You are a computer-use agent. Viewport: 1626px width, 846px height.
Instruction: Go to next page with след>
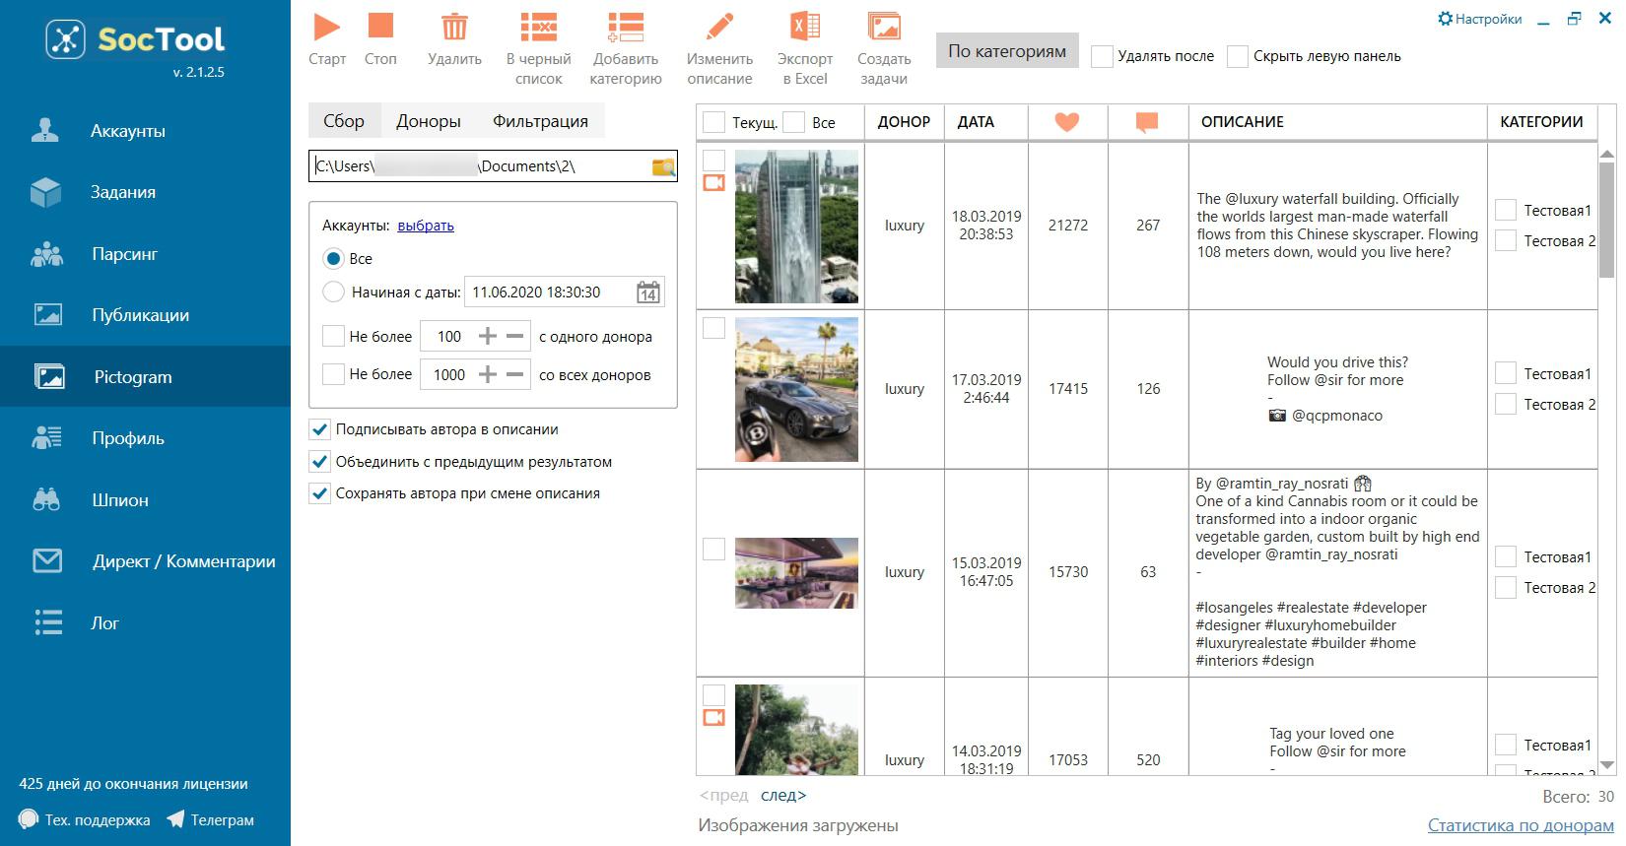coord(783,795)
